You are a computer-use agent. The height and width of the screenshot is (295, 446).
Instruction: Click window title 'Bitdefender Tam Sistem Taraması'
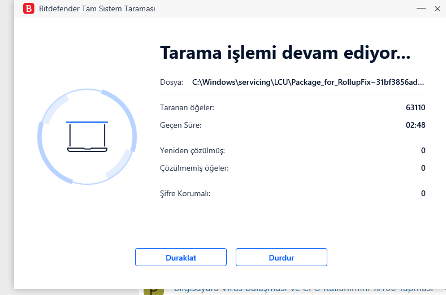[97, 9]
